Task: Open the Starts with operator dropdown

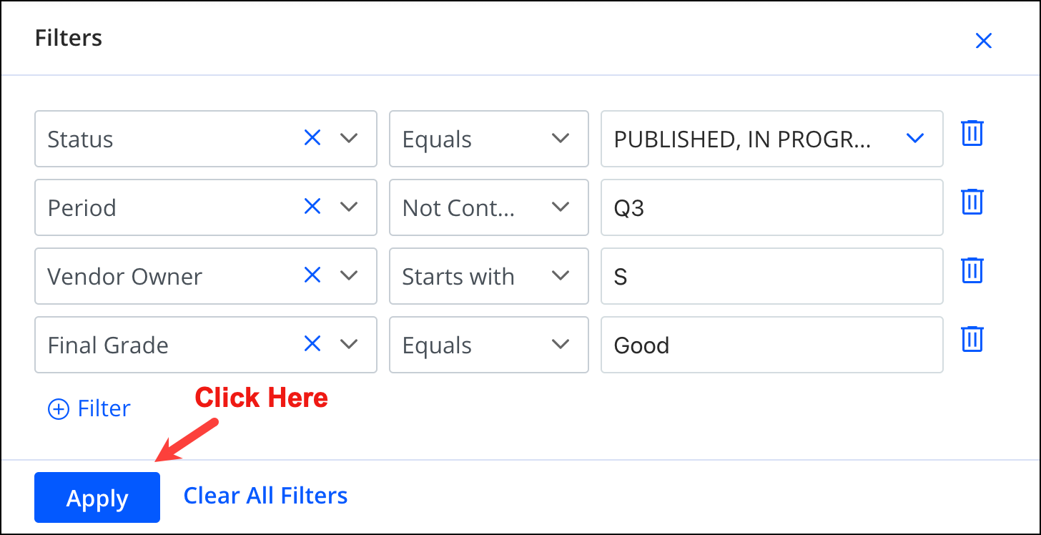Action: click(489, 276)
